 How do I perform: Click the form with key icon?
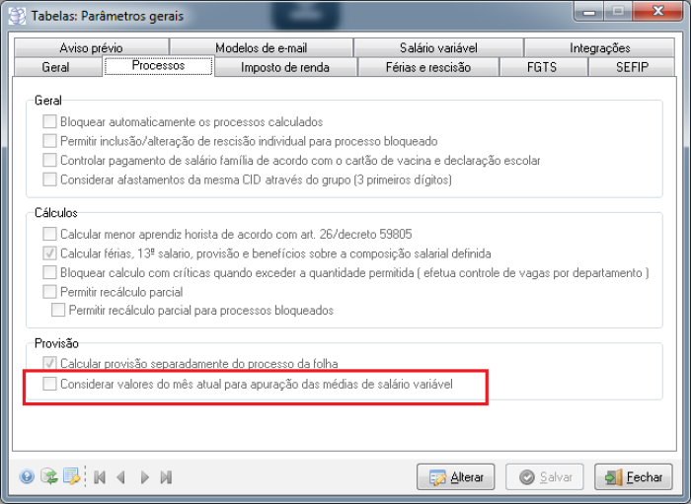pyautogui.click(x=71, y=477)
